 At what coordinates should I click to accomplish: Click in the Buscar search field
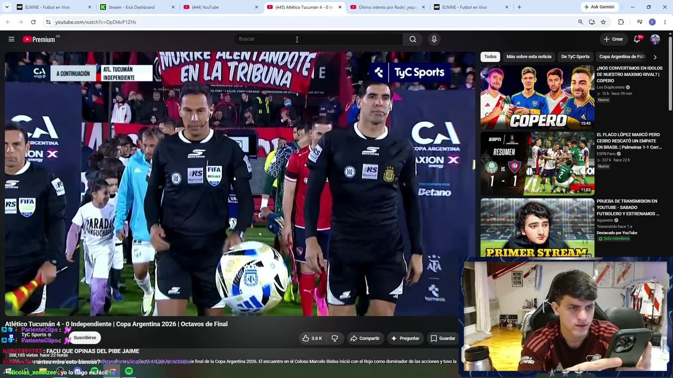pyautogui.click(x=318, y=39)
